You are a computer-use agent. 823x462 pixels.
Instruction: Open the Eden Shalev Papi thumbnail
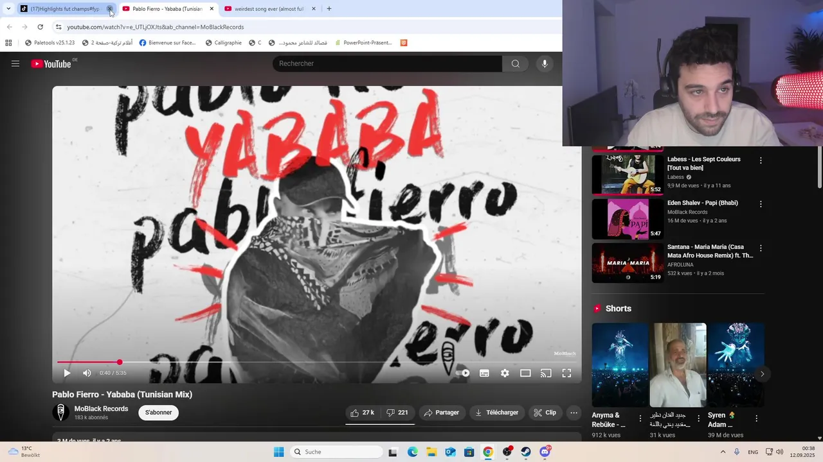tap(628, 219)
